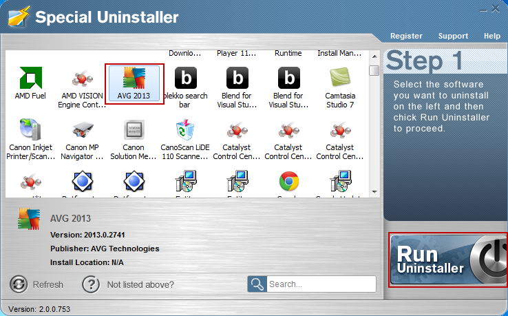Click the program list scroll-down arrow
The height and width of the screenshot is (316, 508).
(374, 192)
